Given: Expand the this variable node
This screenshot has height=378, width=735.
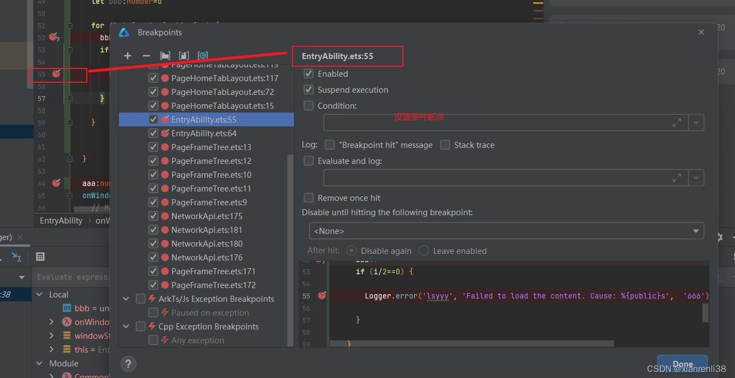Looking at the screenshot, I should click(52, 349).
